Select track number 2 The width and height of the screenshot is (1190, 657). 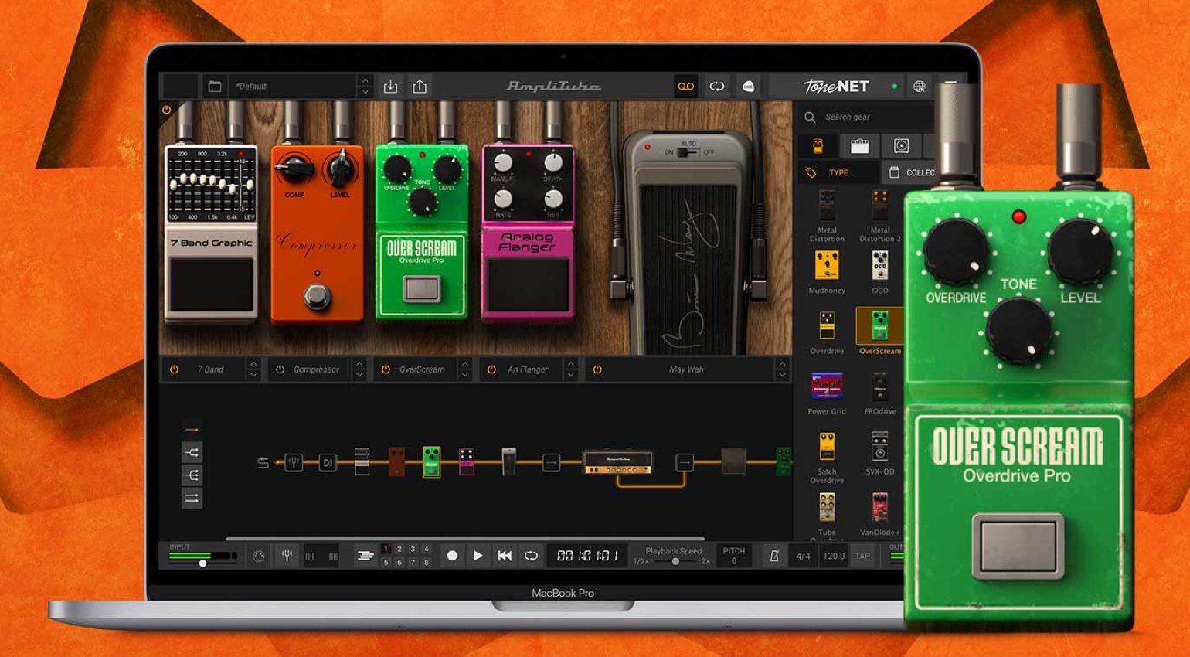(x=399, y=549)
